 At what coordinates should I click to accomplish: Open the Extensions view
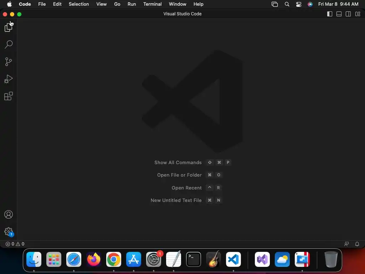click(x=9, y=96)
